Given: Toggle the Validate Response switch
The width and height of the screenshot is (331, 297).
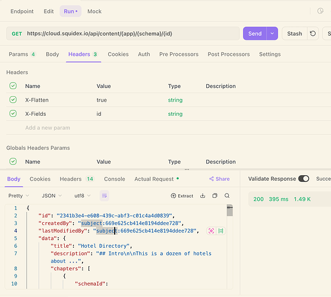Looking at the screenshot, I should [x=304, y=179].
